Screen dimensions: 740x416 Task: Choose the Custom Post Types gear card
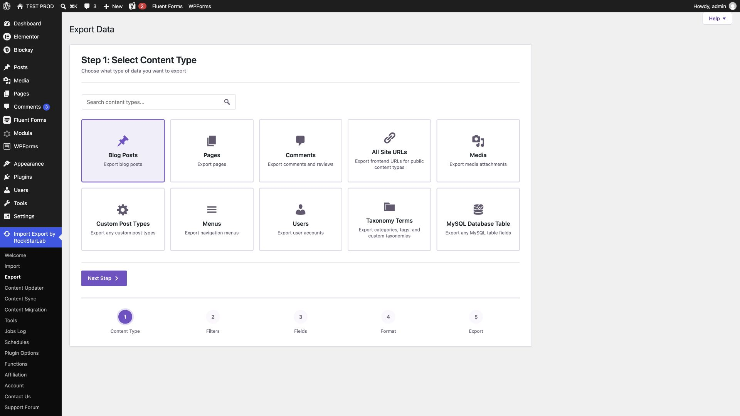pyautogui.click(x=123, y=219)
